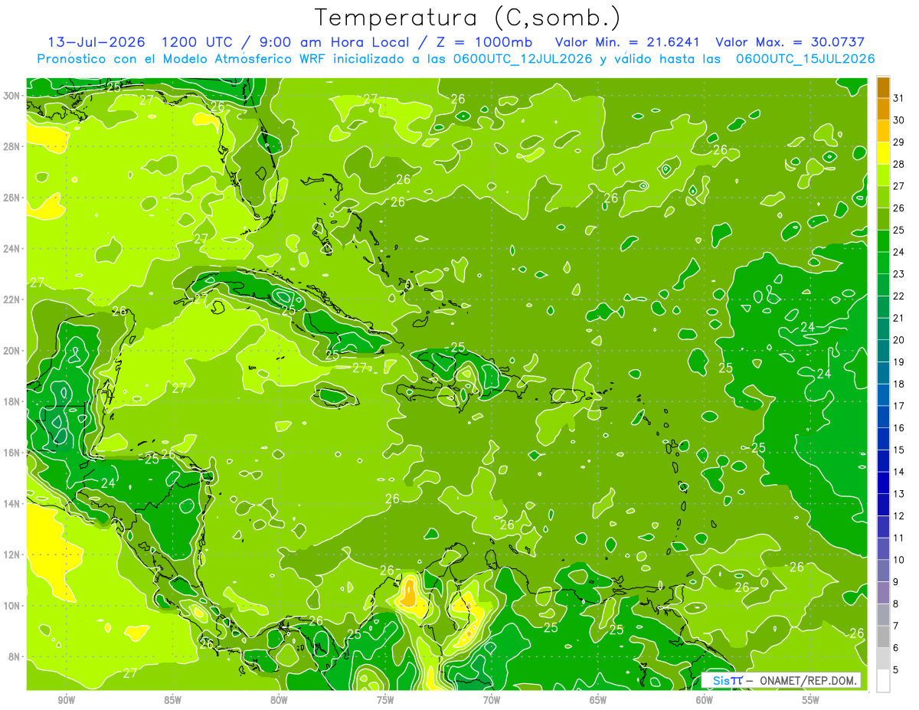
Task: Click the '55W' longitude axis label
Action: pyautogui.click(x=811, y=700)
